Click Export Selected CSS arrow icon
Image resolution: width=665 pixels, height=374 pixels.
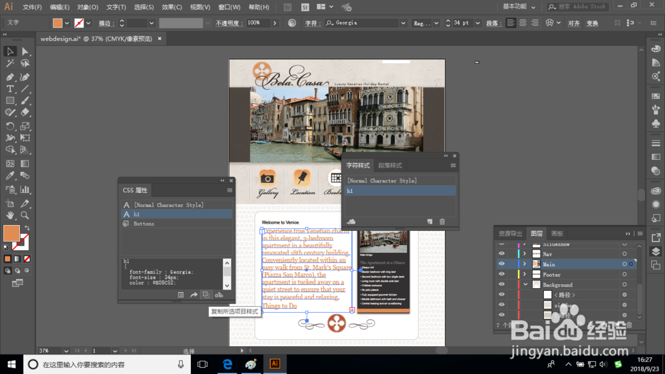click(194, 295)
